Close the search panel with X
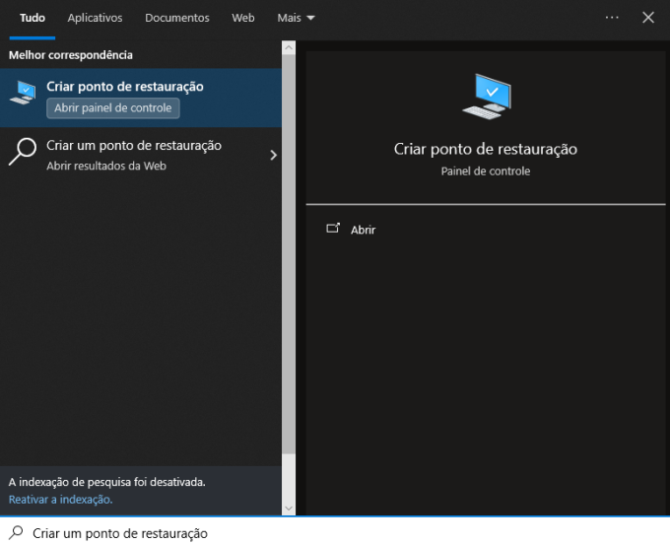Image resolution: width=670 pixels, height=544 pixels. coord(647,18)
